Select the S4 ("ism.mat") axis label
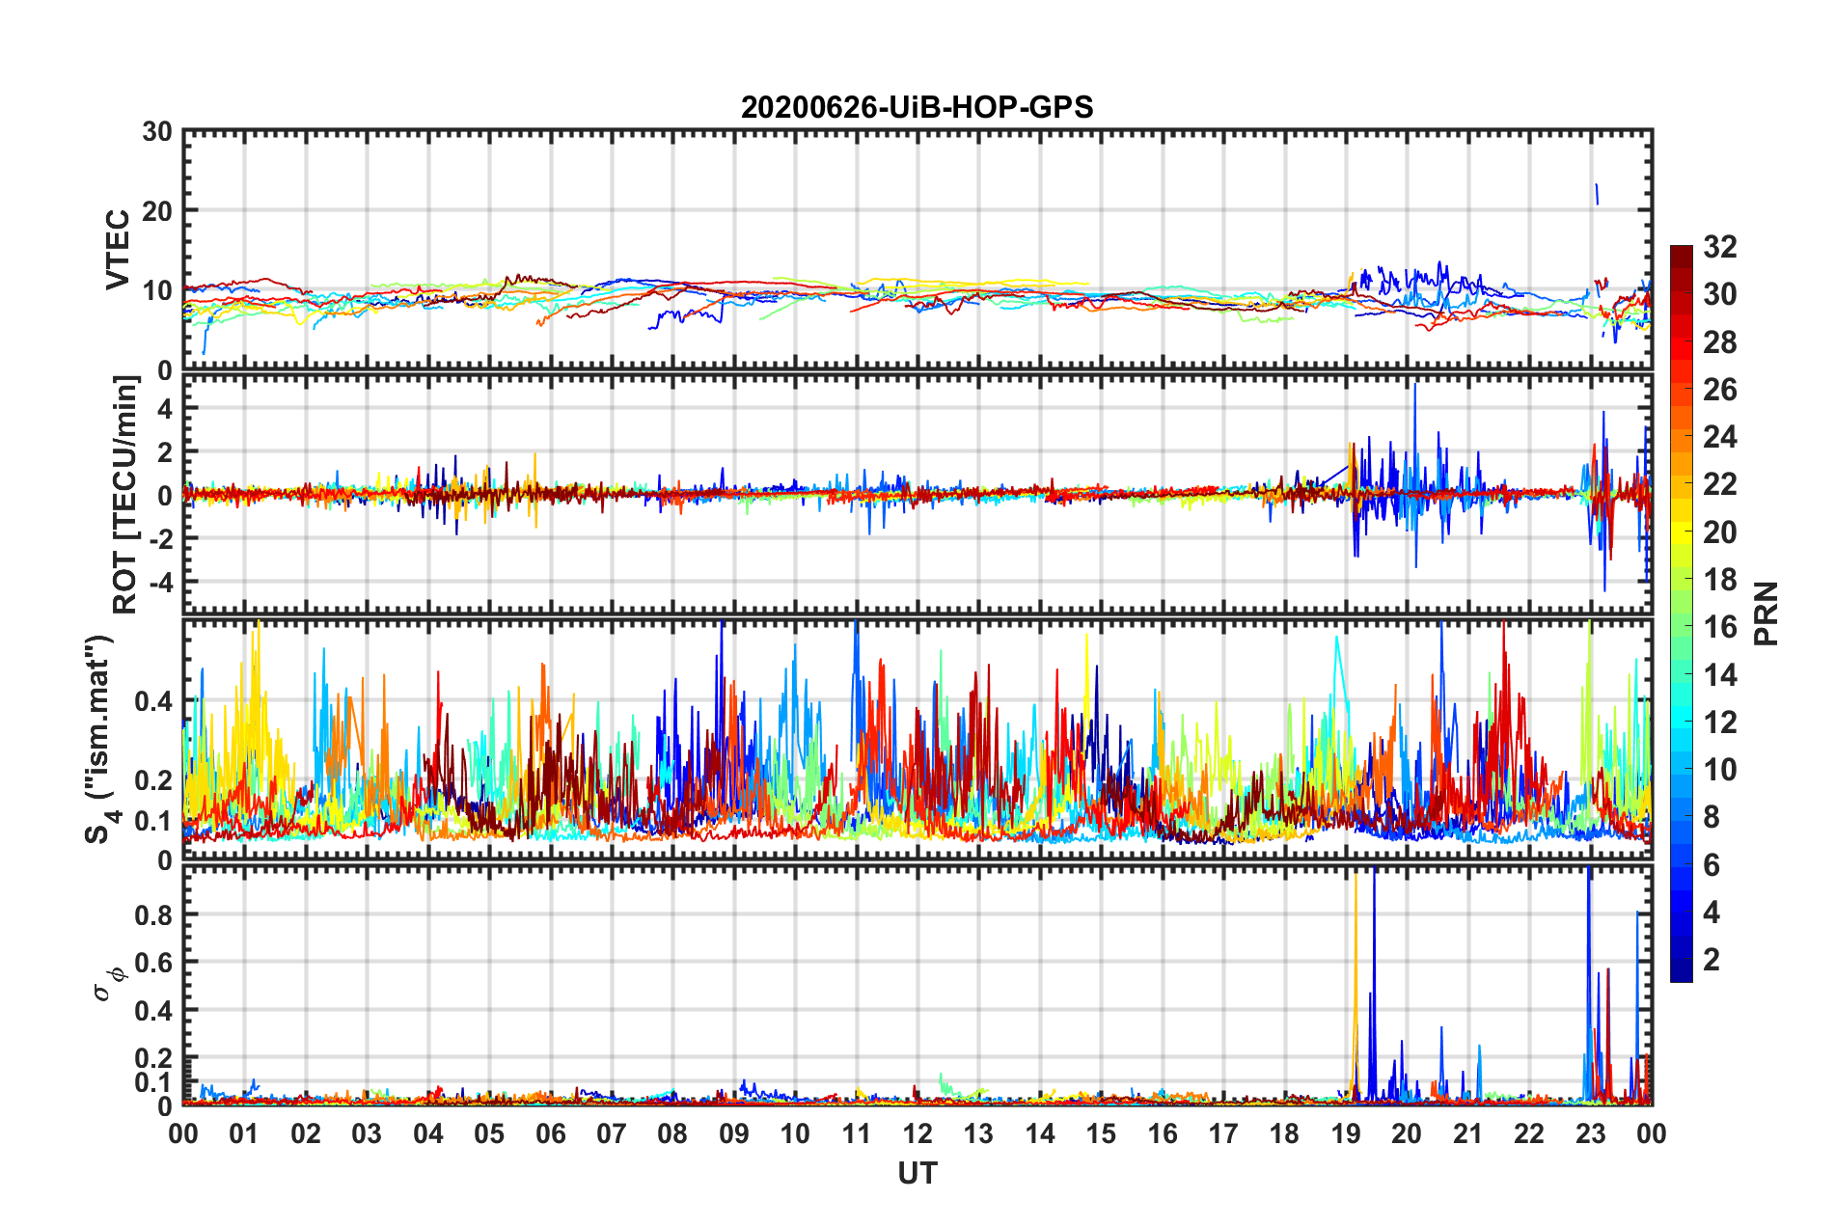 pyautogui.click(x=98, y=739)
